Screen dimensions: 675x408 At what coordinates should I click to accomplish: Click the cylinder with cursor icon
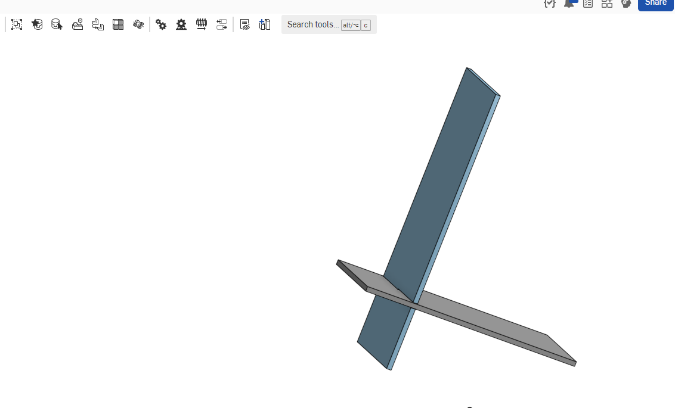[x=57, y=24]
